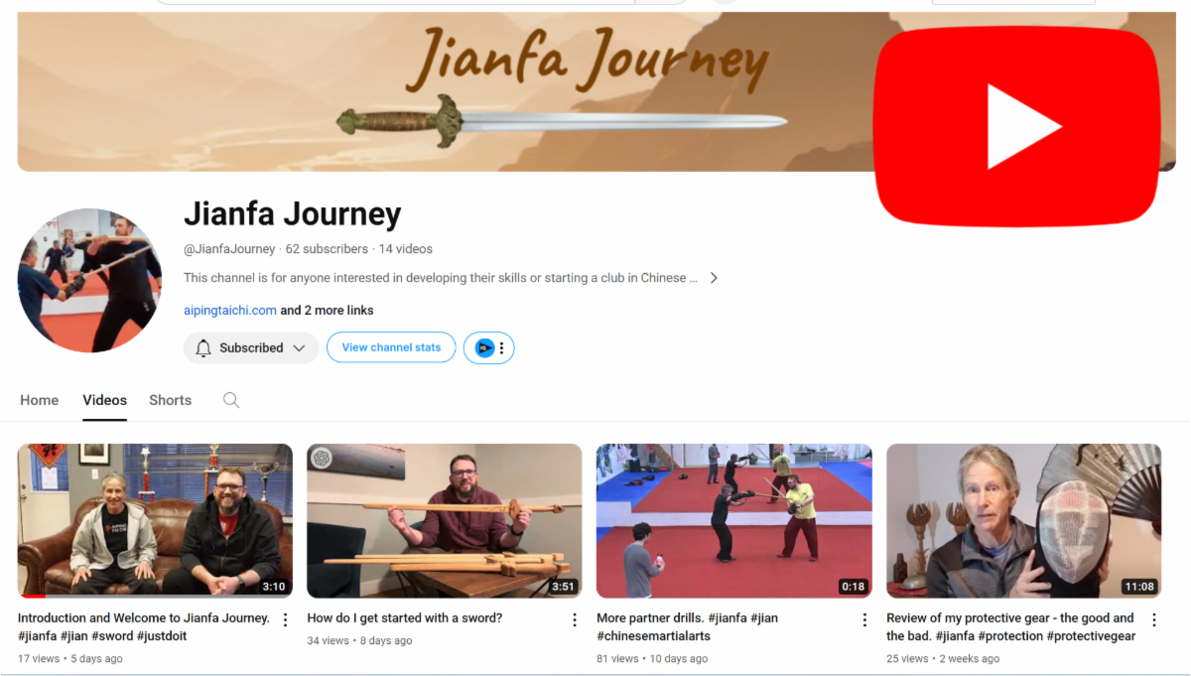This screenshot has height=676, width=1191.
Task: Show the 2 more links popup
Action: click(x=328, y=311)
